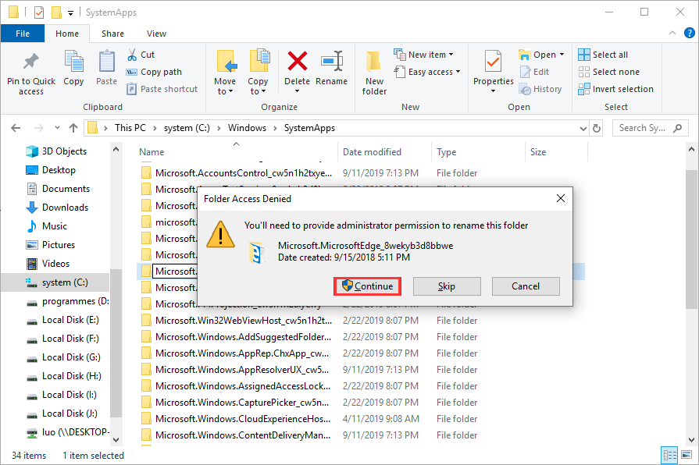The height and width of the screenshot is (465, 699).
Task: Click the Cancel button in the dialog
Action: coord(526,286)
